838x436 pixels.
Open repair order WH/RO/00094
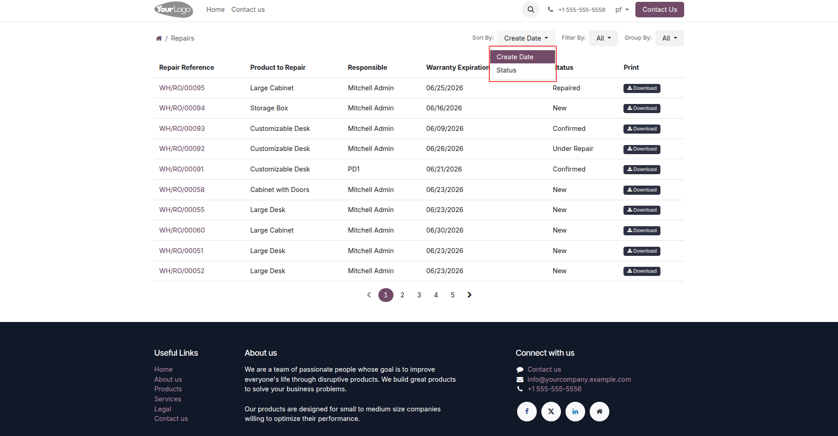[x=182, y=108]
